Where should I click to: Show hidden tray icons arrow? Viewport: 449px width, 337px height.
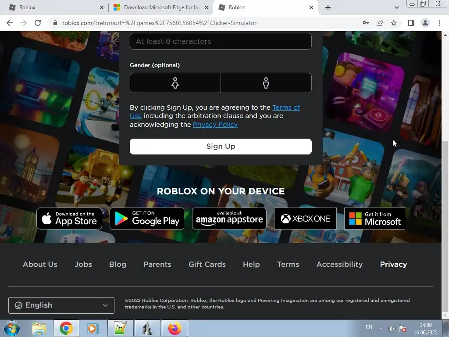point(381,329)
